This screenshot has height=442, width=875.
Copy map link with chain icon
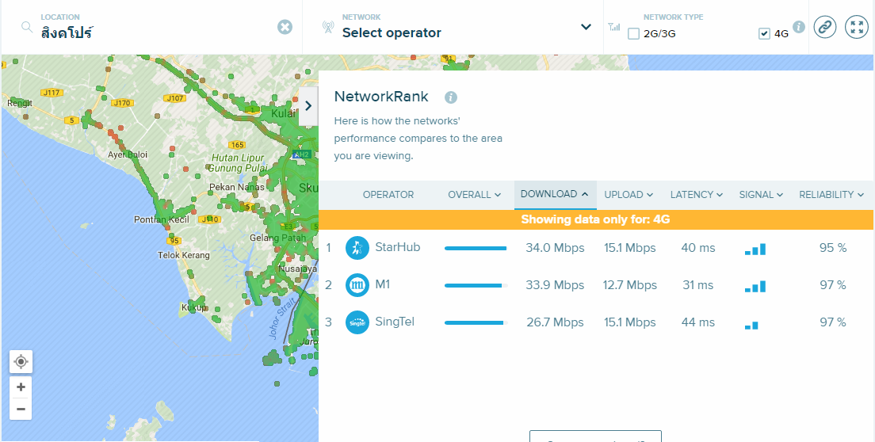825,27
